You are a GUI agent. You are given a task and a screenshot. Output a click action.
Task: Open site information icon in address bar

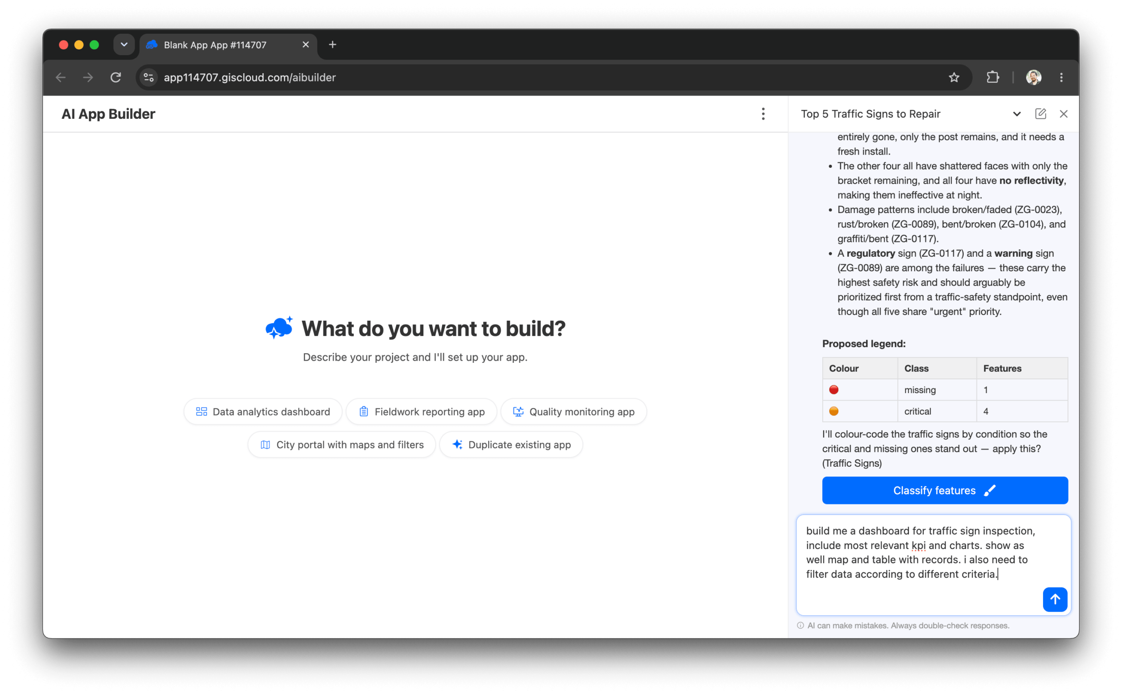click(149, 77)
